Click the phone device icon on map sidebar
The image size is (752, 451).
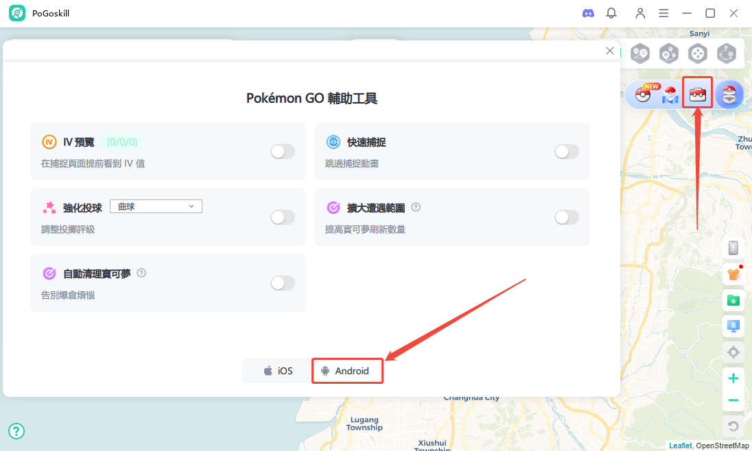click(733, 248)
